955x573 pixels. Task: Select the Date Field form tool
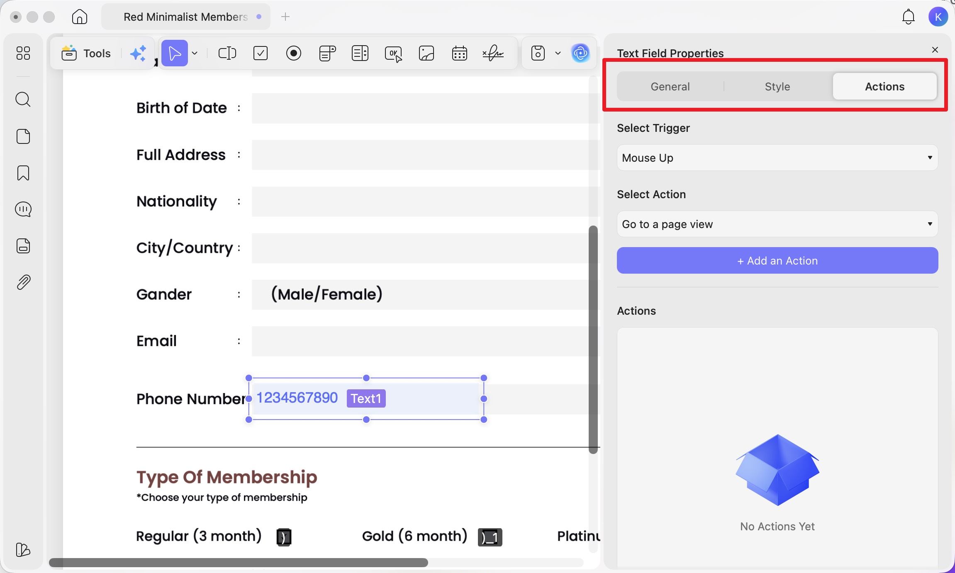point(460,53)
